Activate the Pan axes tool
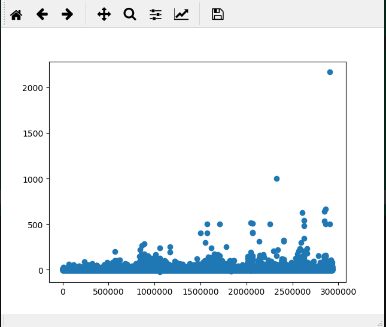386x327 pixels. coord(104,14)
